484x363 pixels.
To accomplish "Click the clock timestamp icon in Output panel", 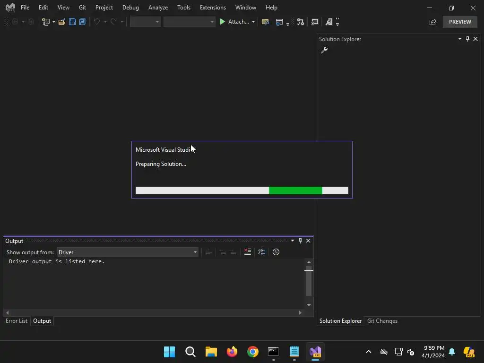I will (276, 252).
